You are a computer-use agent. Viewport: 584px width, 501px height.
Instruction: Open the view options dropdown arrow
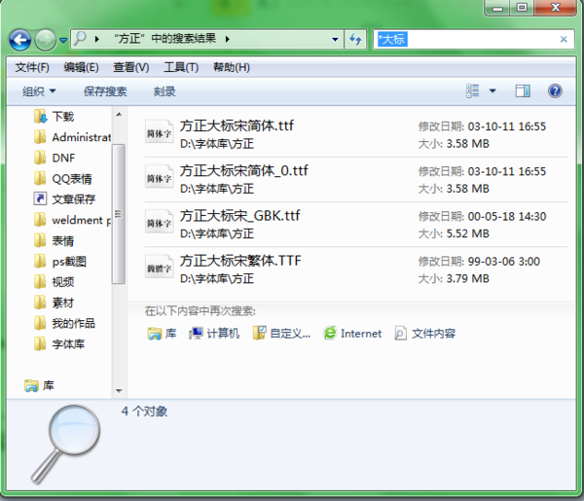pos(493,90)
